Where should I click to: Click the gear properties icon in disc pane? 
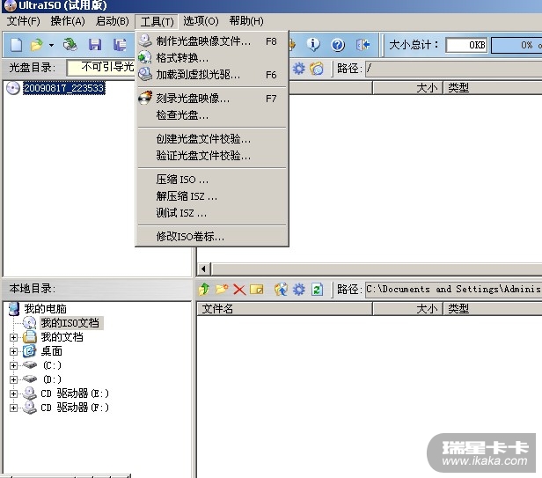[x=299, y=69]
